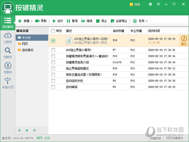The width and height of the screenshot is (189, 142).
Task: Refresh the script directory list
Action: [34, 130]
